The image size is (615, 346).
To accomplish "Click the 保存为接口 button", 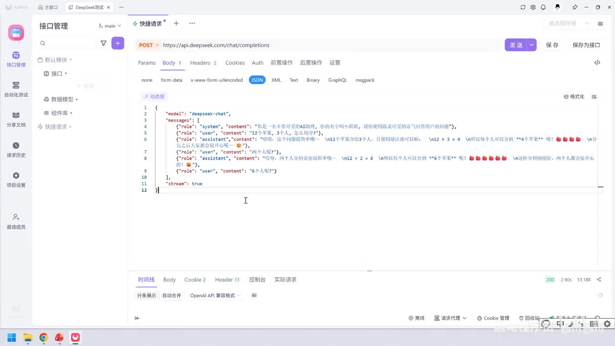I will tap(586, 45).
